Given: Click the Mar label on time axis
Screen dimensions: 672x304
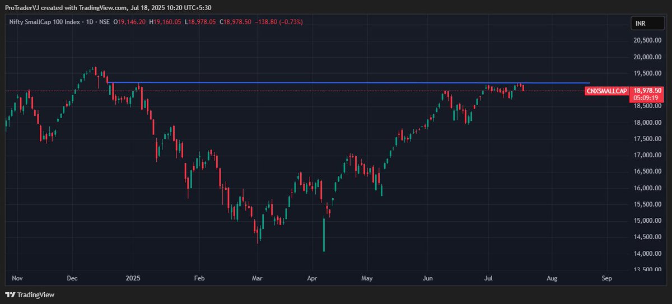Looking at the screenshot, I should pos(257,278).
